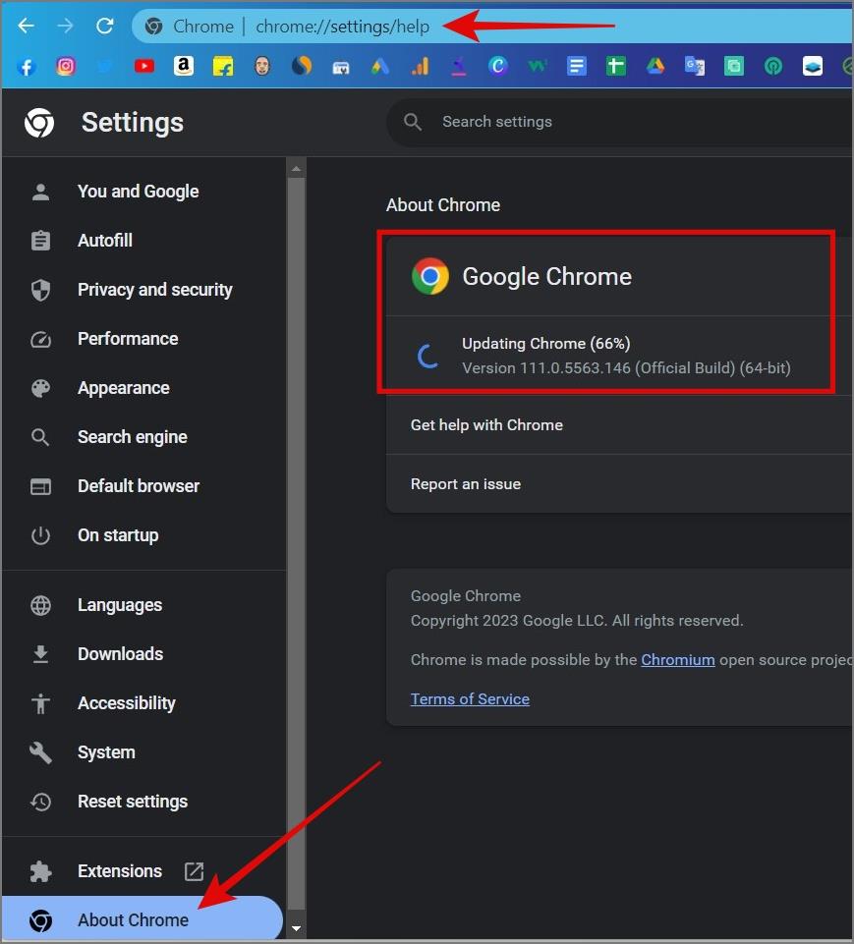854x944 pixels.
Task: Open the Google Analytics bar-chart bookmark
Action: point(420,66)
